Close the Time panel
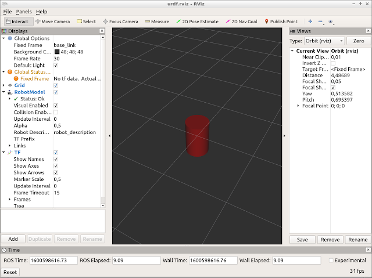372x278 pixels. (368, 250)
